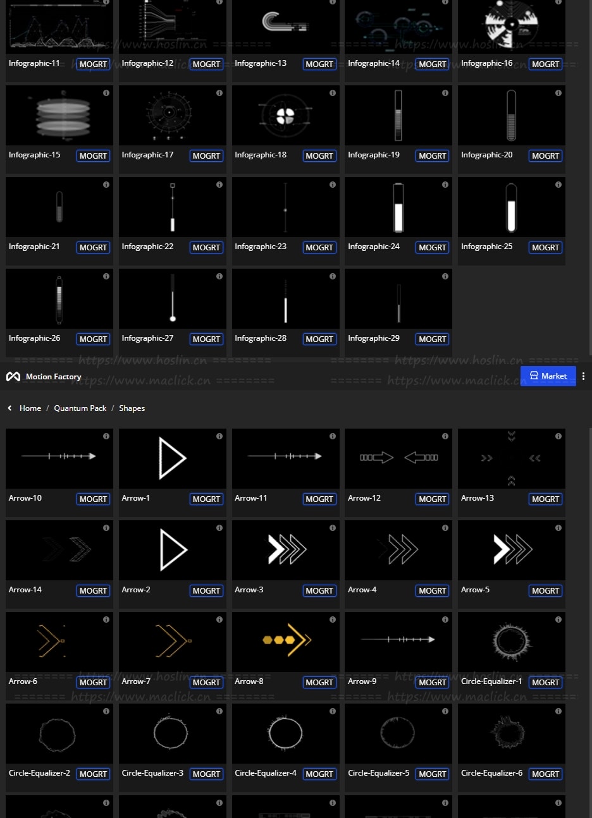
Task: Click the Infographic-23 label
Action: pos(261,247)
